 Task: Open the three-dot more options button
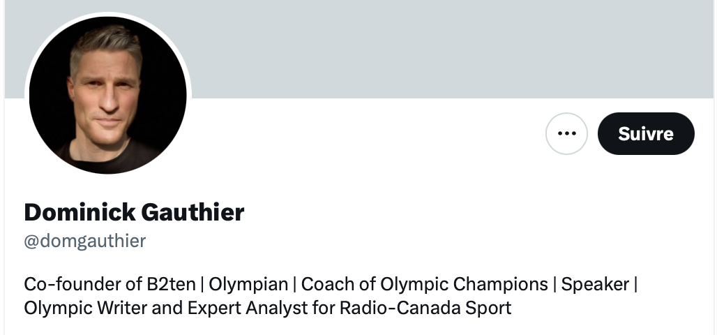[566, 133]
